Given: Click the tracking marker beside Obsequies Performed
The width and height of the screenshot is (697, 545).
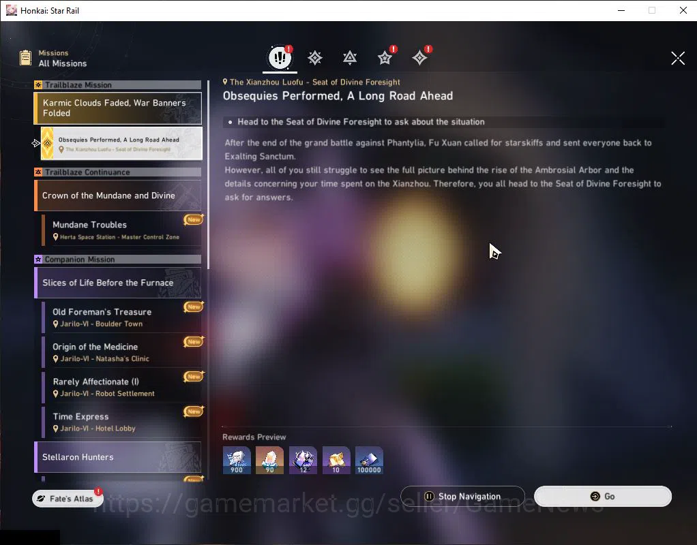Looking at the screenshot, I should (36, 143).
